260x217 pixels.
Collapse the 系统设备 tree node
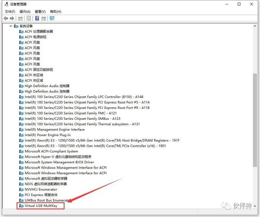[11, 26]
